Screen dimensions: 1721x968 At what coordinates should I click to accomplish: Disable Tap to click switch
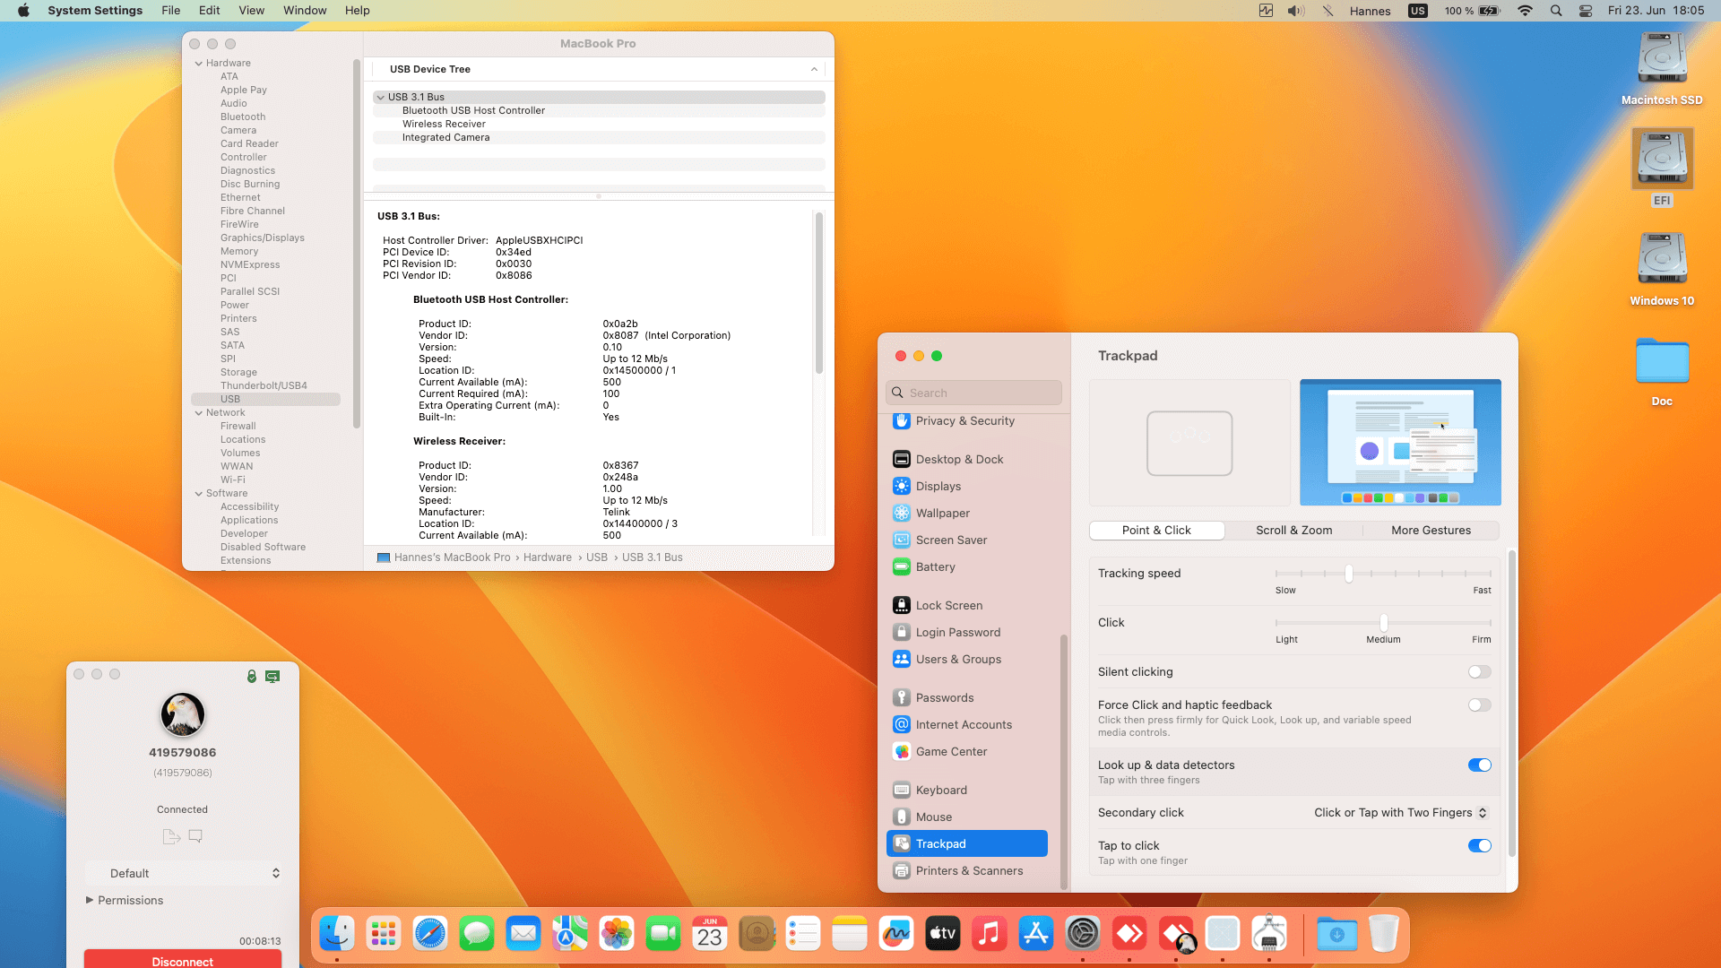coord(1479,846)
